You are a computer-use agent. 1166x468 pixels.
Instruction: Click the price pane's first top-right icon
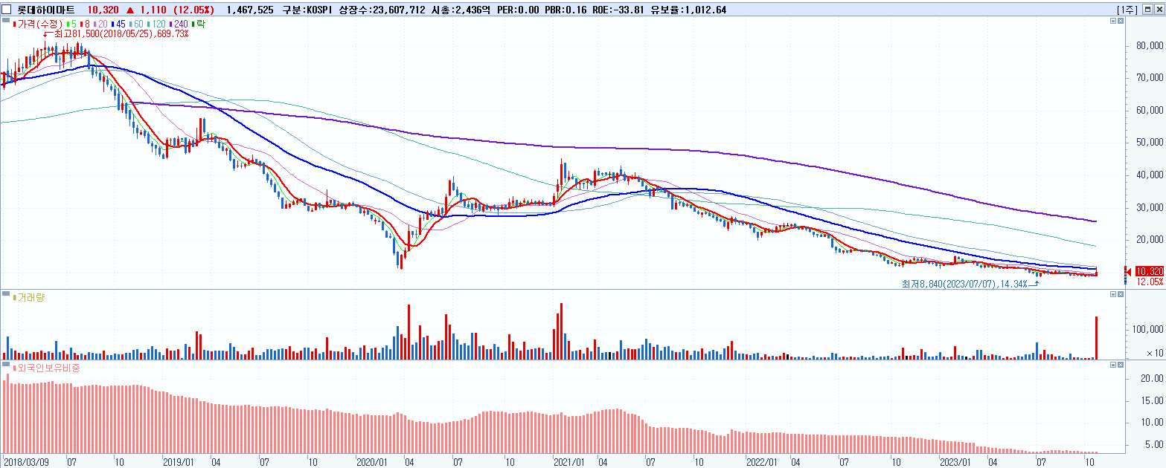[x=1113, y=22]
